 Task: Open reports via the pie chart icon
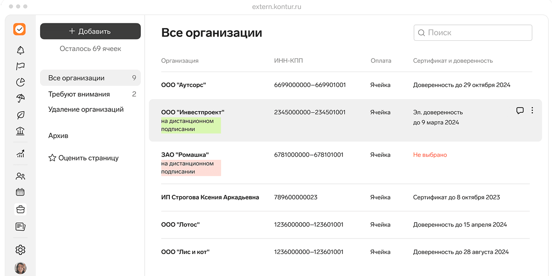[20, 82]
